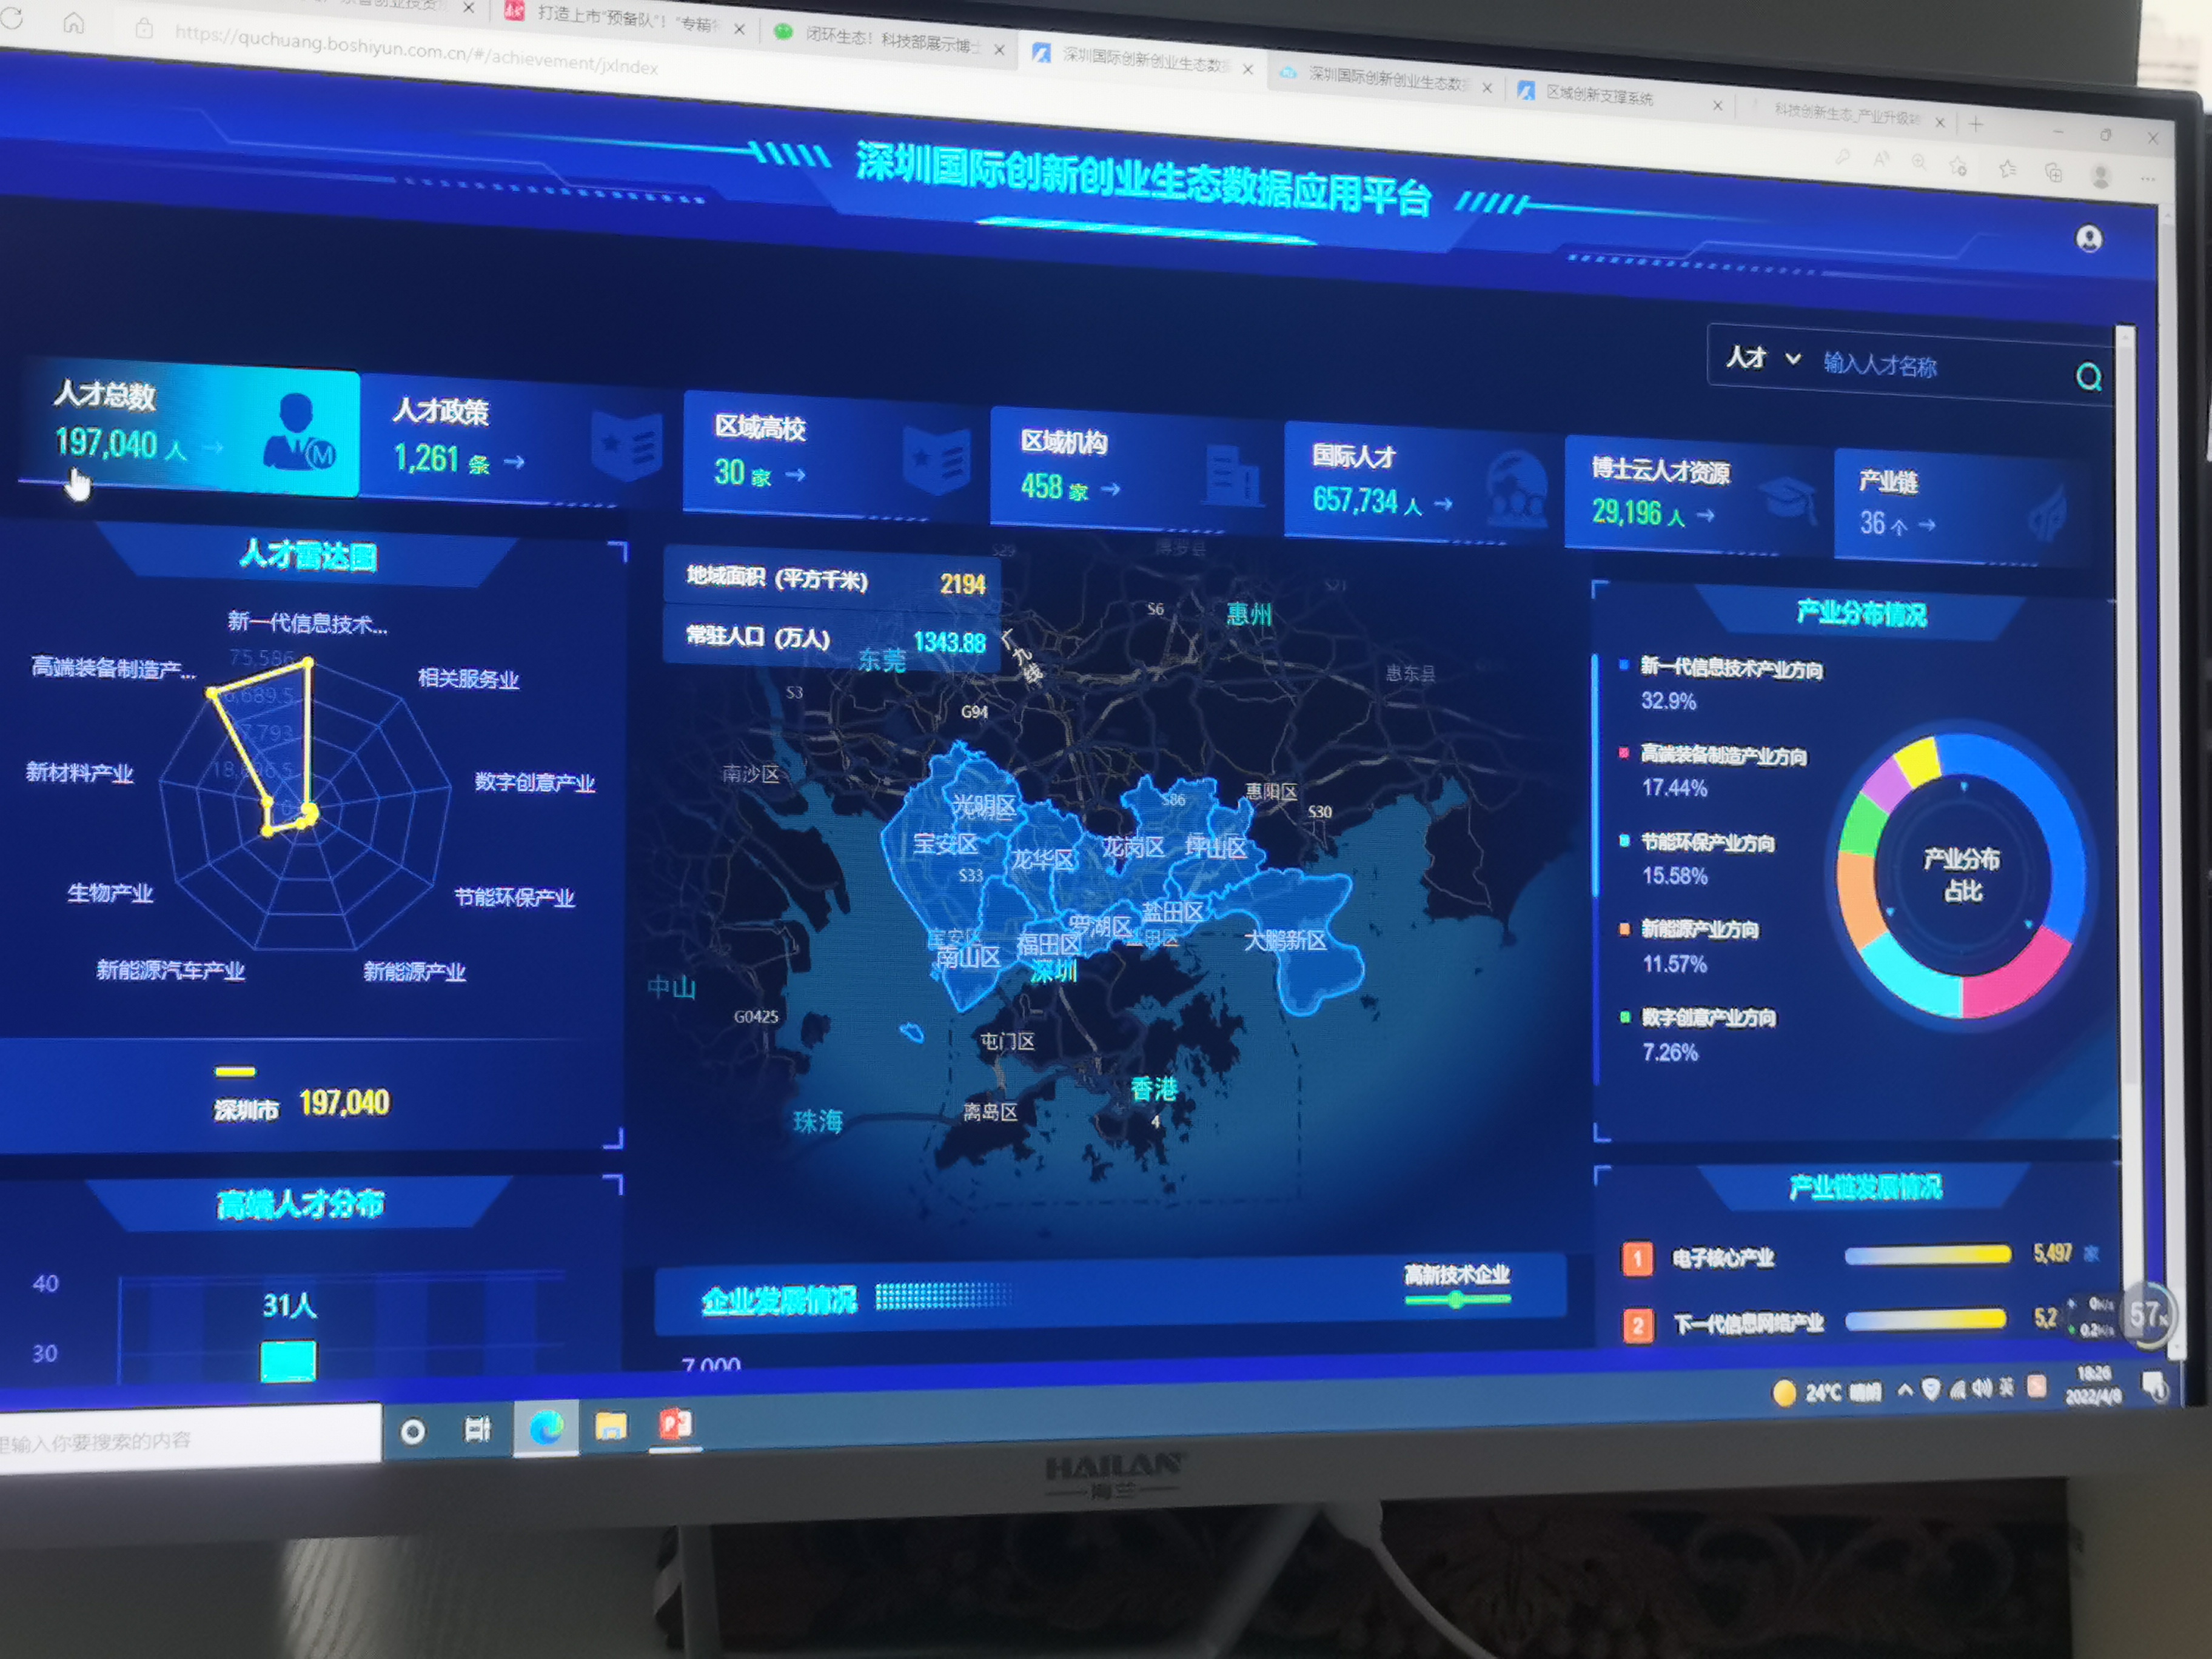The width and height of the screenshot is (2212, 1659).
Task: Click the browser refresh icon
Action: point(12,17)
